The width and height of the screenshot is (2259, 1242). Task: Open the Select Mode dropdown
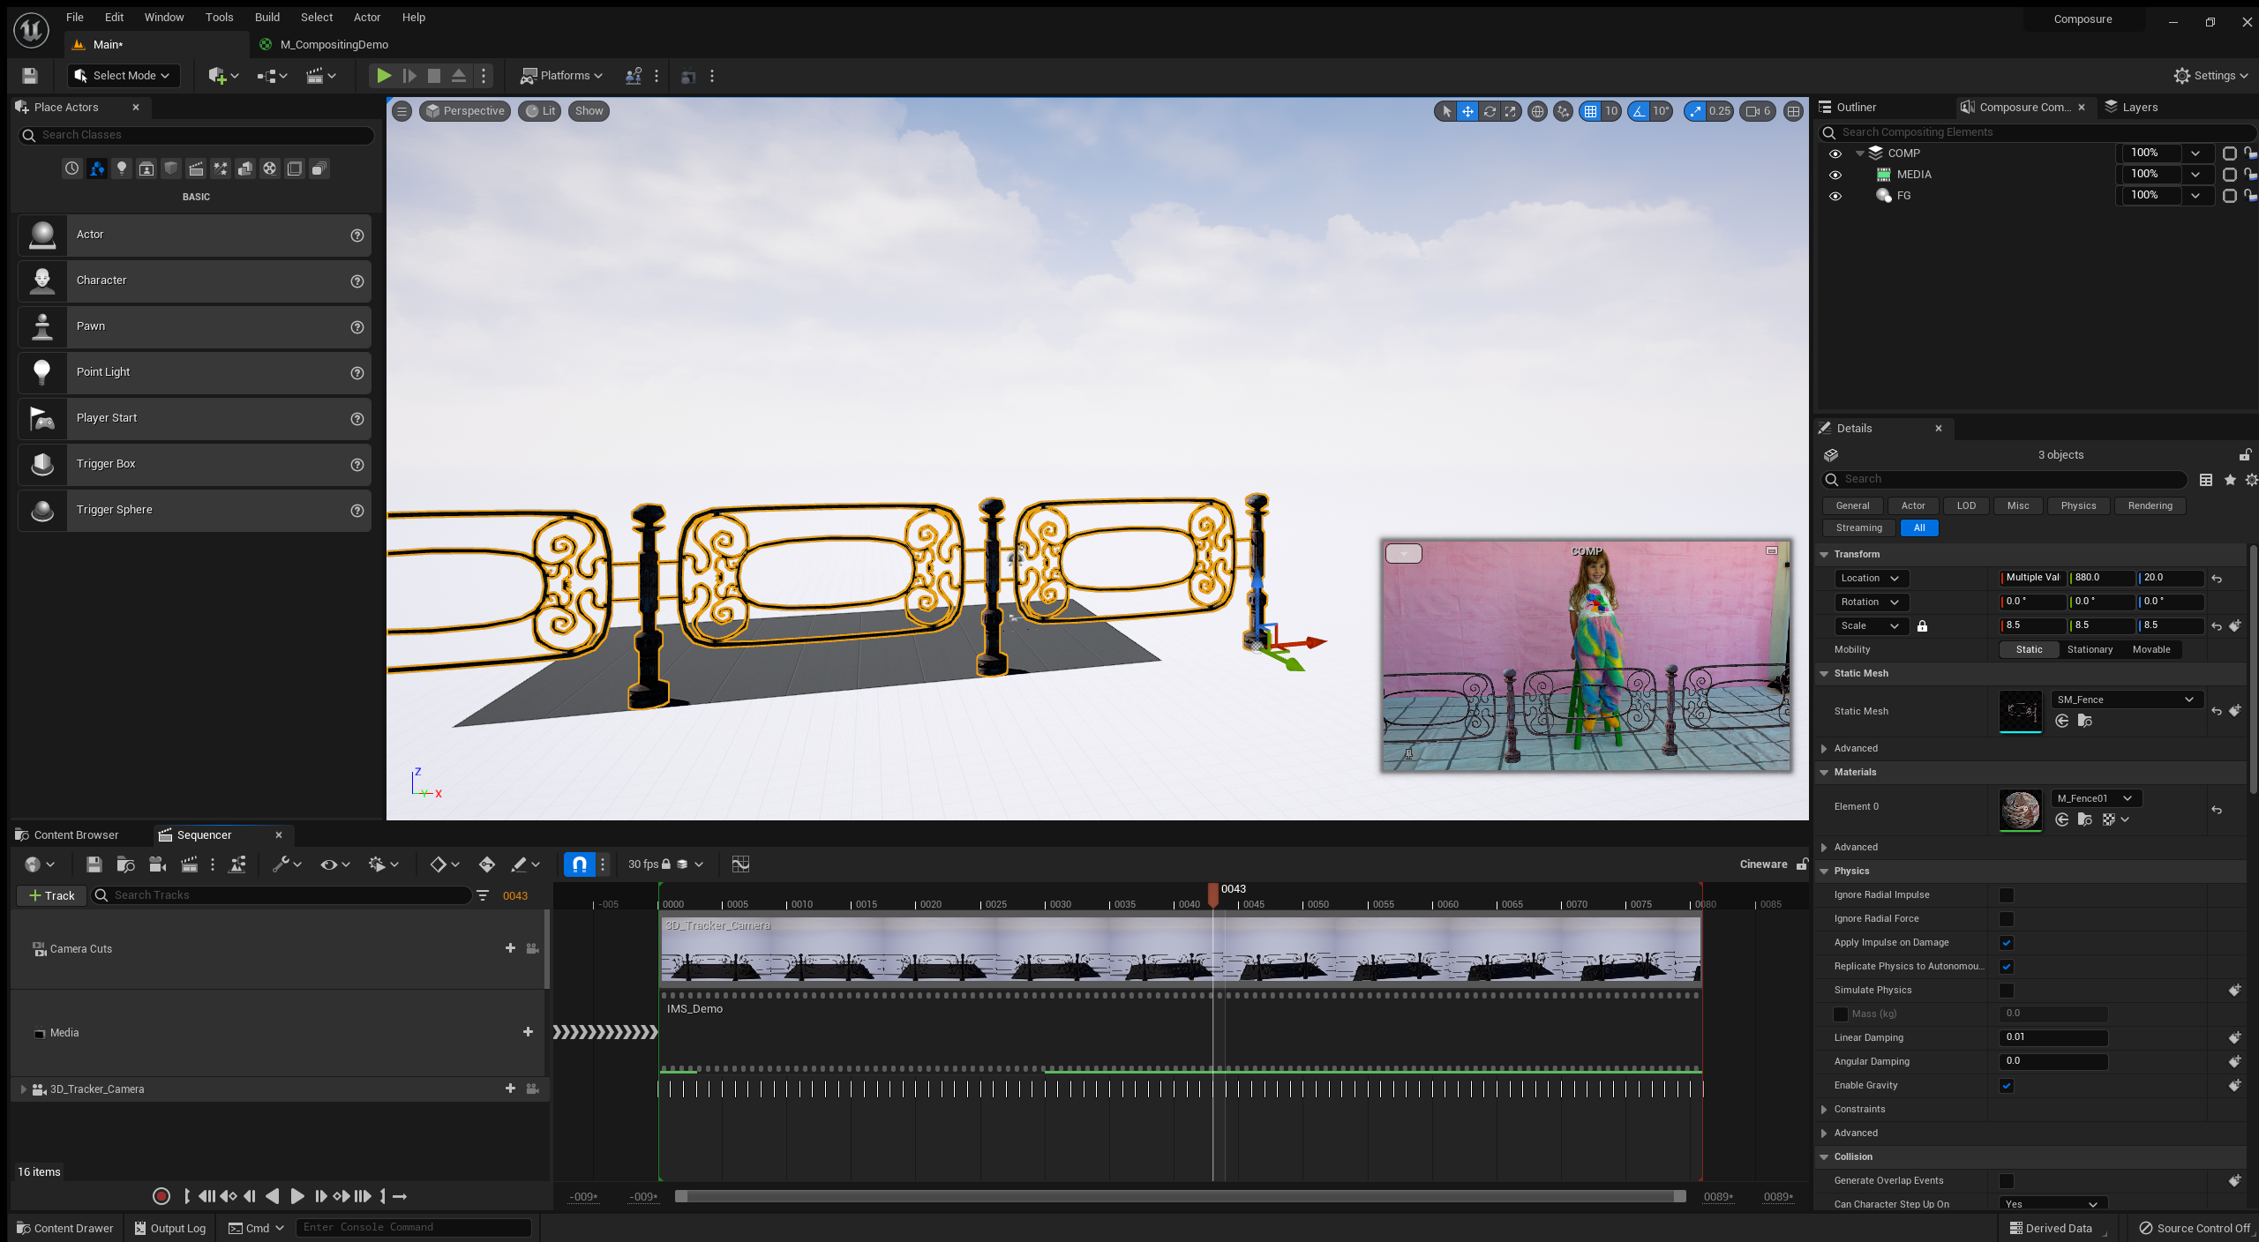tap(124, 76)
